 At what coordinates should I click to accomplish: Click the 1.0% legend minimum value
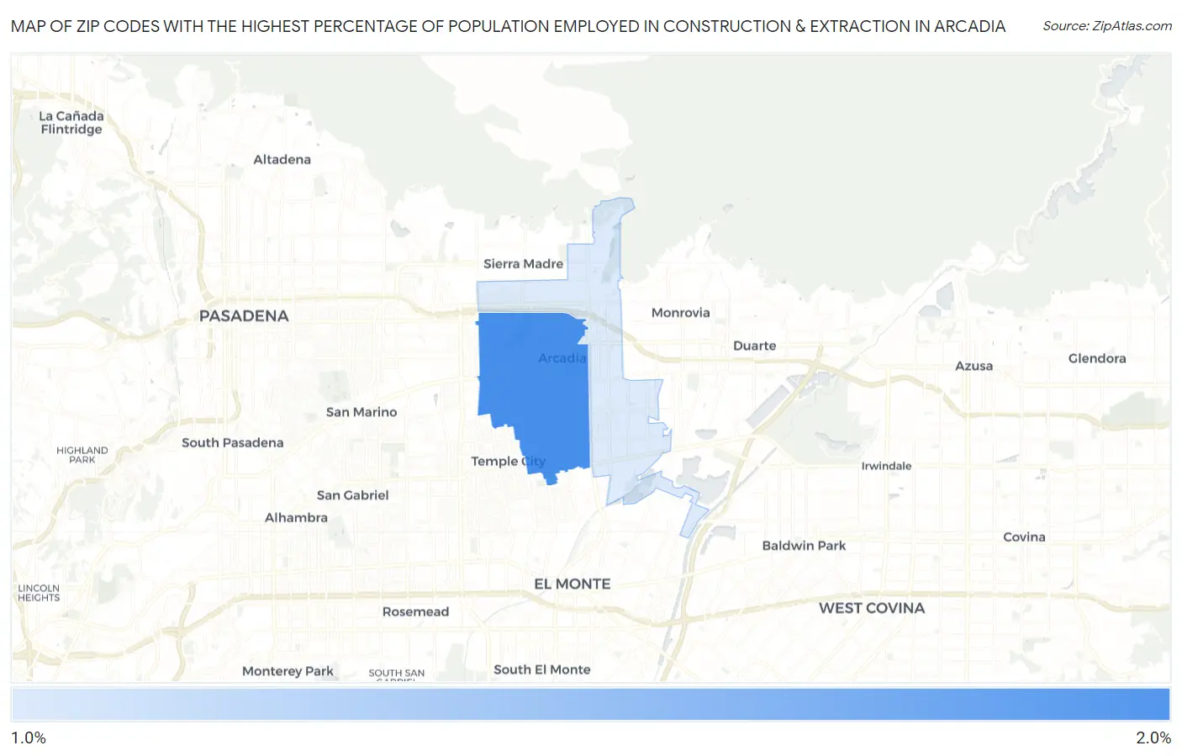[29, 737]
